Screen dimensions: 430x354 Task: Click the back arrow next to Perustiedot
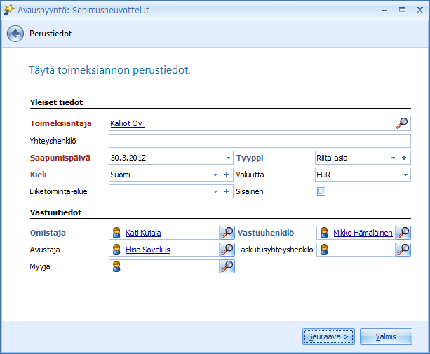[x=15, y=34]
